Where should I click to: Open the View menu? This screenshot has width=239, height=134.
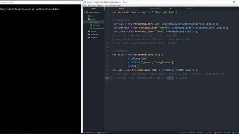pos(94,5)
